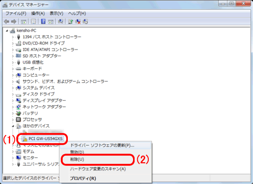Screen dimensions: 253x184
Task: Choose 削除(U) from the context menu
Action: tap(77, 159)
